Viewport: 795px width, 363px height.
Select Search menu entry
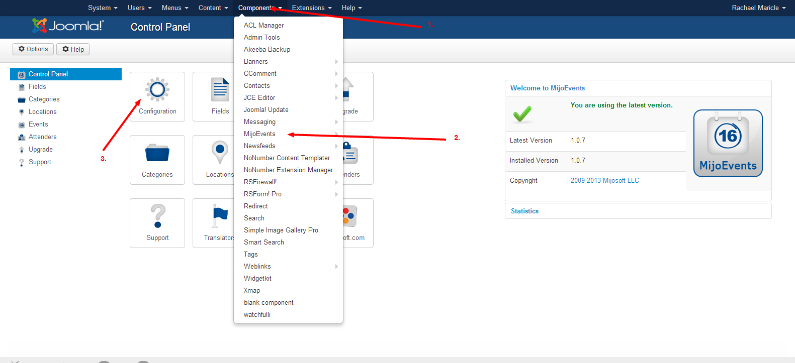pos(288,218)
